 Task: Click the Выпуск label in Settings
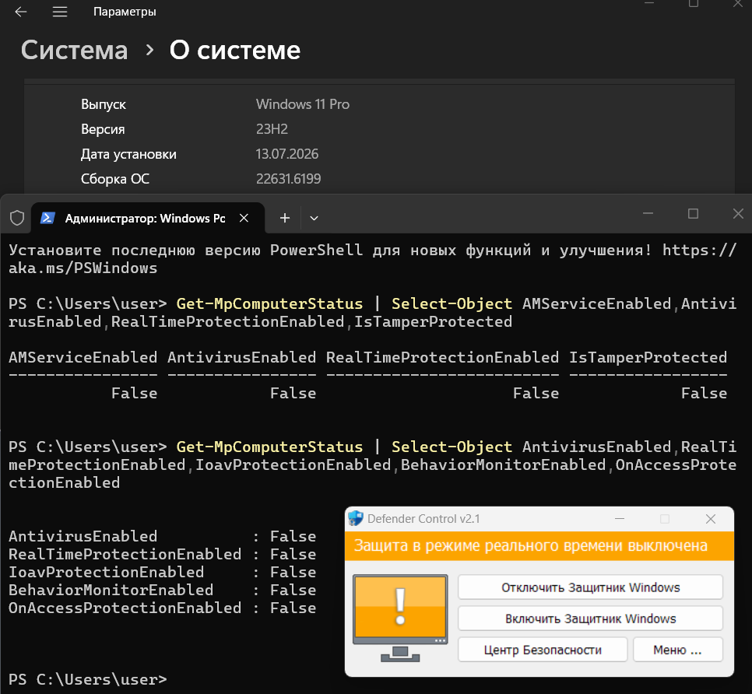coord(103,104)
